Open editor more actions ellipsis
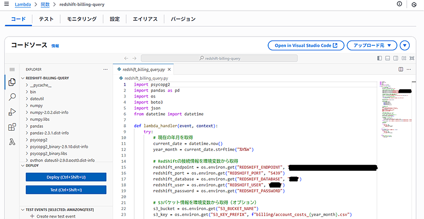 pos(409,70)
